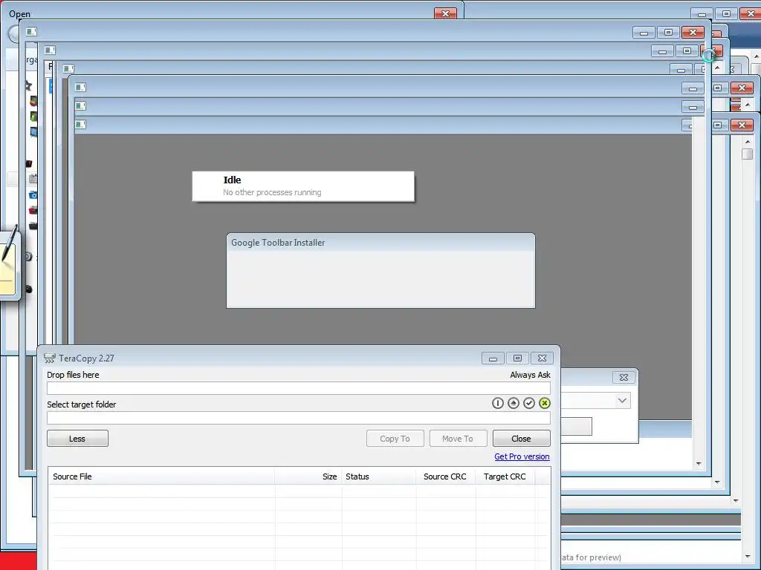Open the Get Pro version link

522,456
